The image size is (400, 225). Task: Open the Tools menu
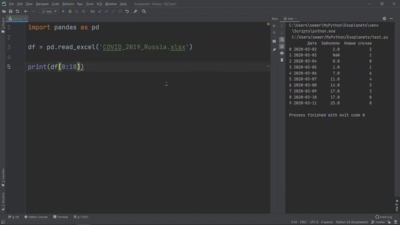click(x=89, y=4)
